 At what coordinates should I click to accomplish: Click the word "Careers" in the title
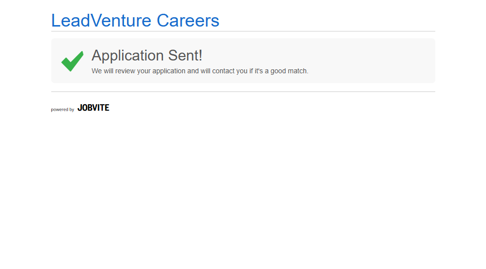pyautogui.click(x=188, y=21)
